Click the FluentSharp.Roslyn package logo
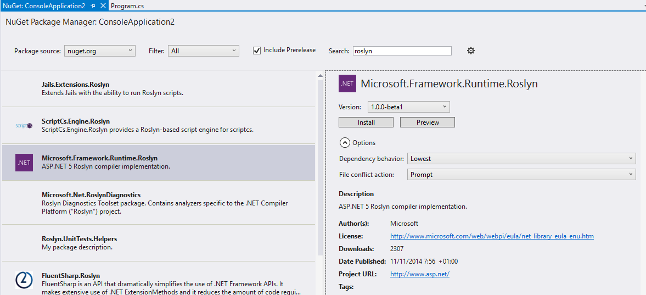The height and width of the screenshot is (295, 646). [24, 280]
